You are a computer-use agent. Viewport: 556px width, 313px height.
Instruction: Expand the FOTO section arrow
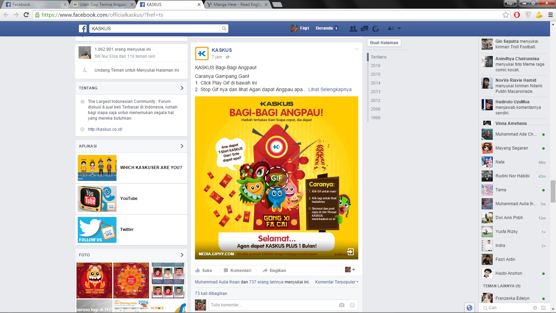tap(182, 255)
